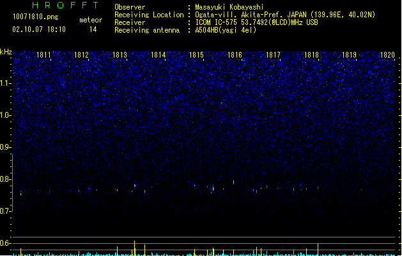Click the gray frequency range bar on left axis
This screenshot has width=402, height=256.
coord(12,183)
